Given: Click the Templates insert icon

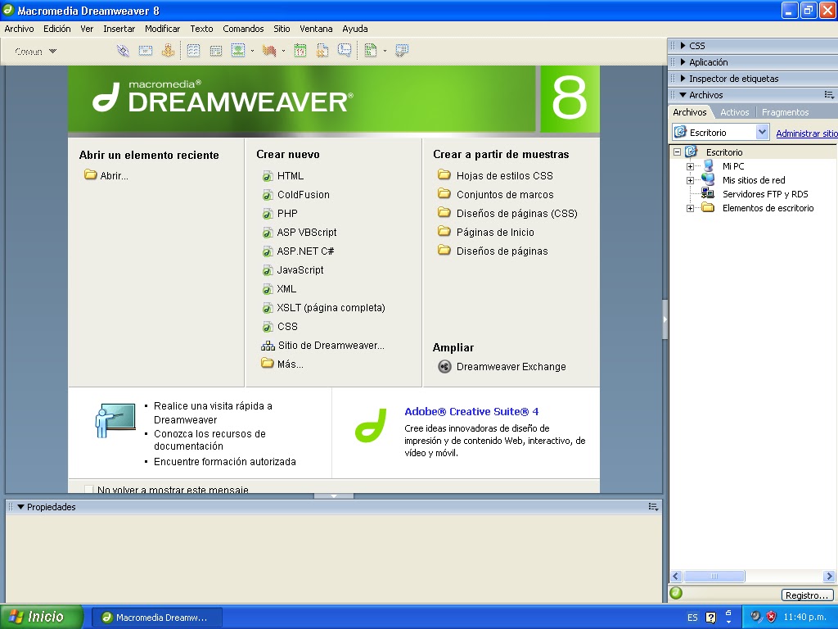Looking at the screenshot, I should [x=371, y=51].
